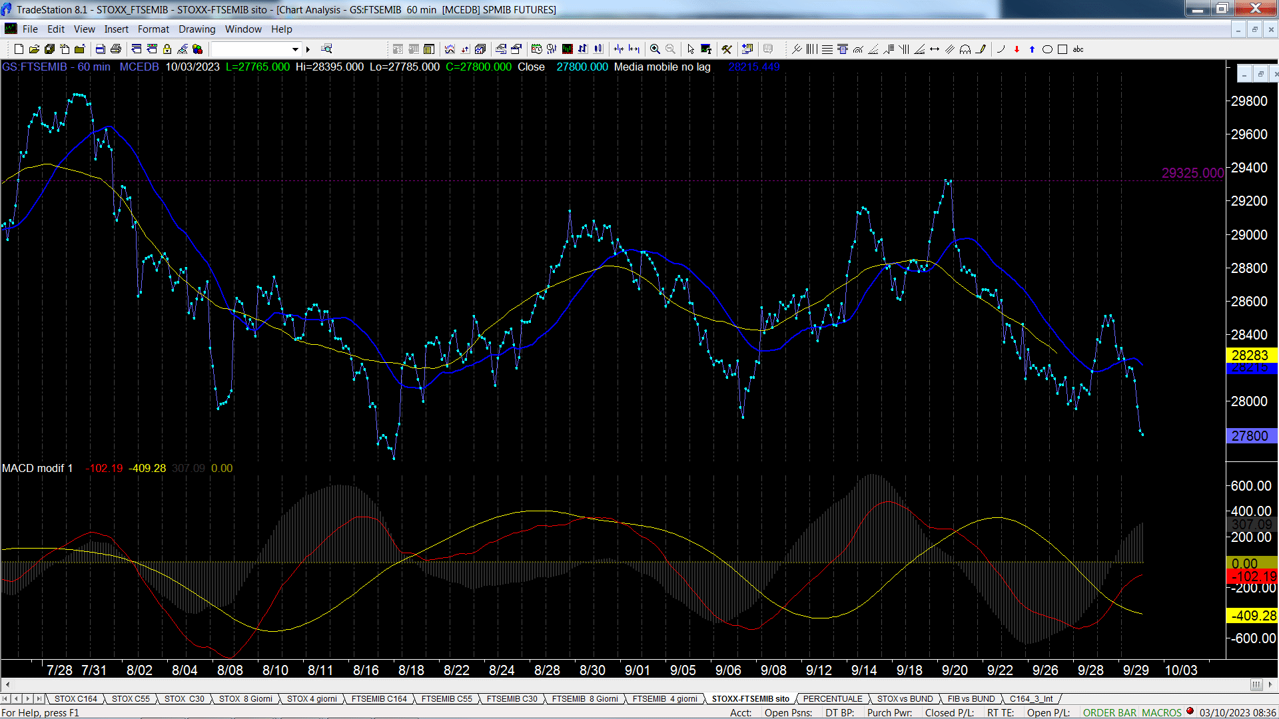Click the hammer and wrench tools icon
The image size is (1279, 719).
point(727,49)
